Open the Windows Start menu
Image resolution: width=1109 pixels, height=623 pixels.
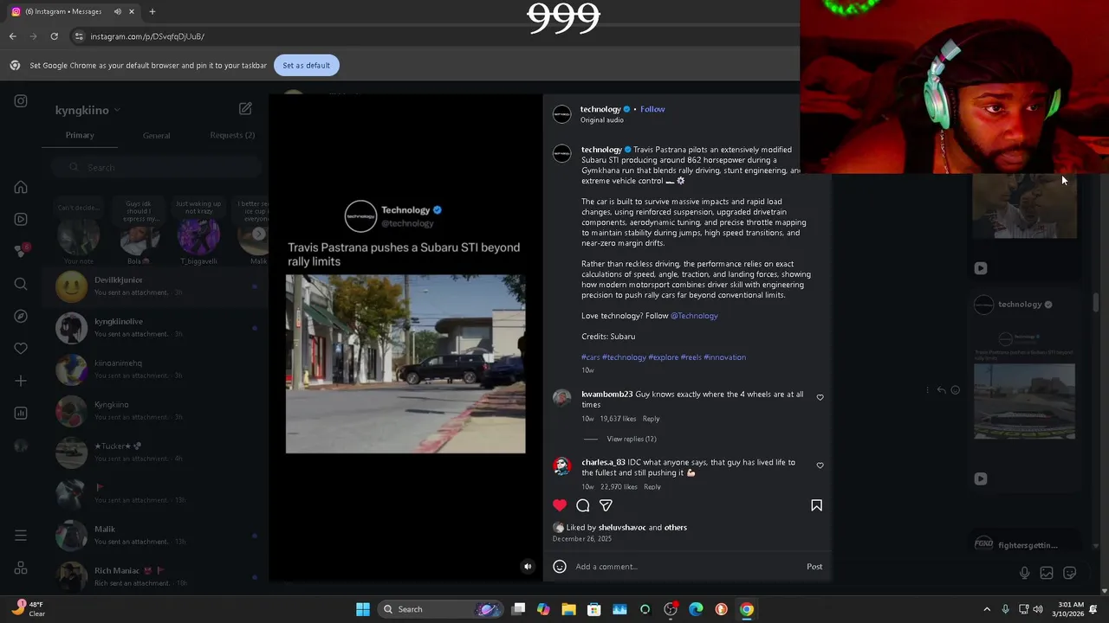pos(363,609)
